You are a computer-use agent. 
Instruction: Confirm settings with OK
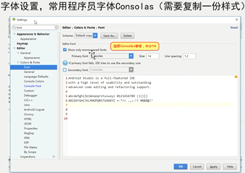click(x=181, y=166)
